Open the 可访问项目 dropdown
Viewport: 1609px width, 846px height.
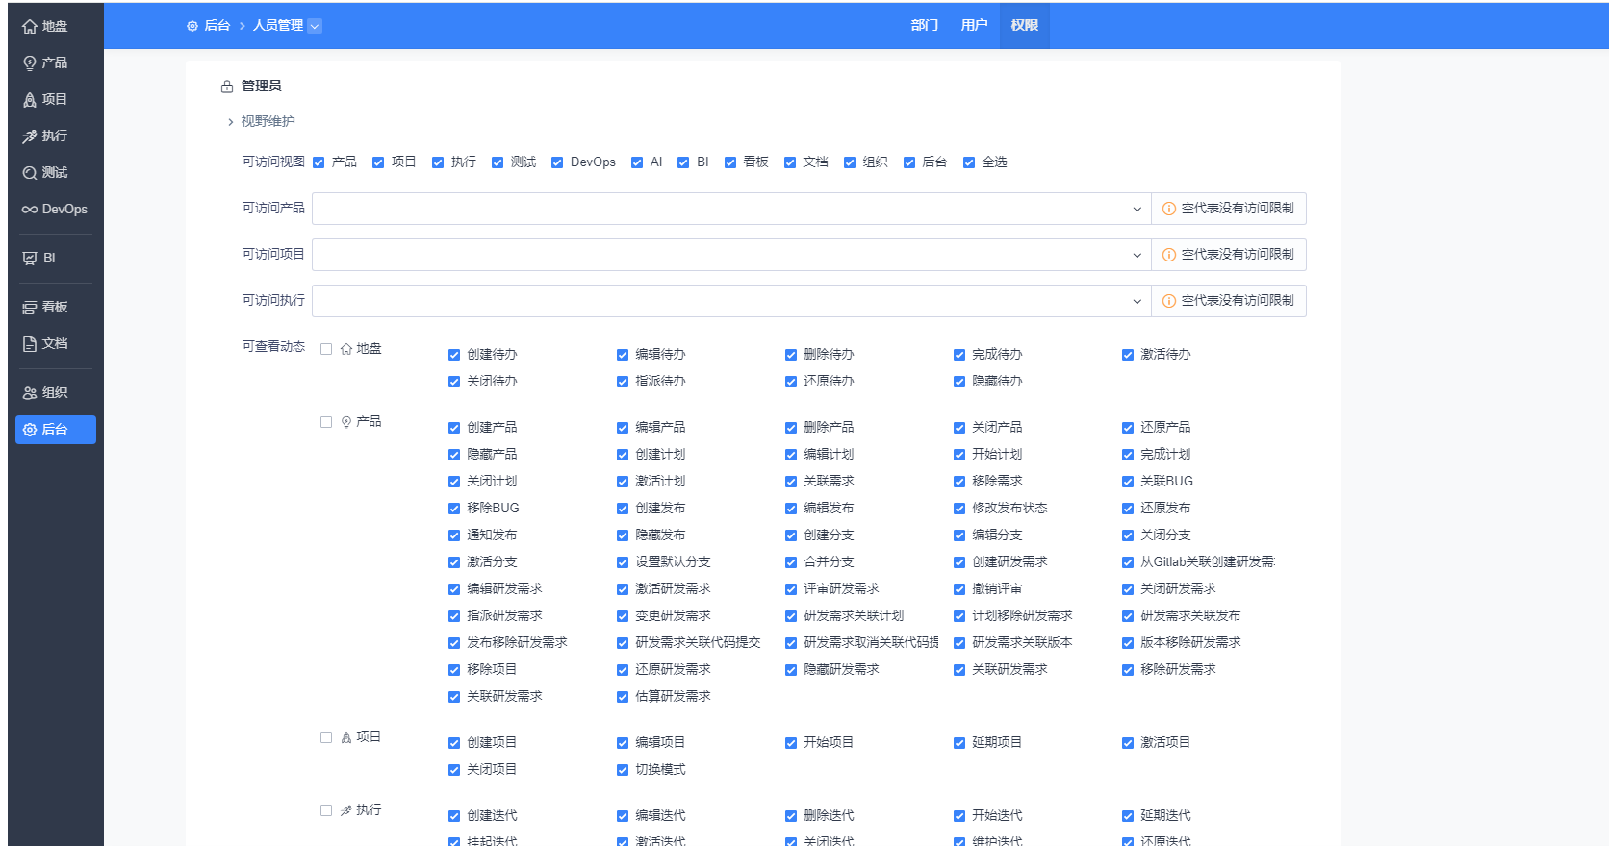click(x=730, y=255)
